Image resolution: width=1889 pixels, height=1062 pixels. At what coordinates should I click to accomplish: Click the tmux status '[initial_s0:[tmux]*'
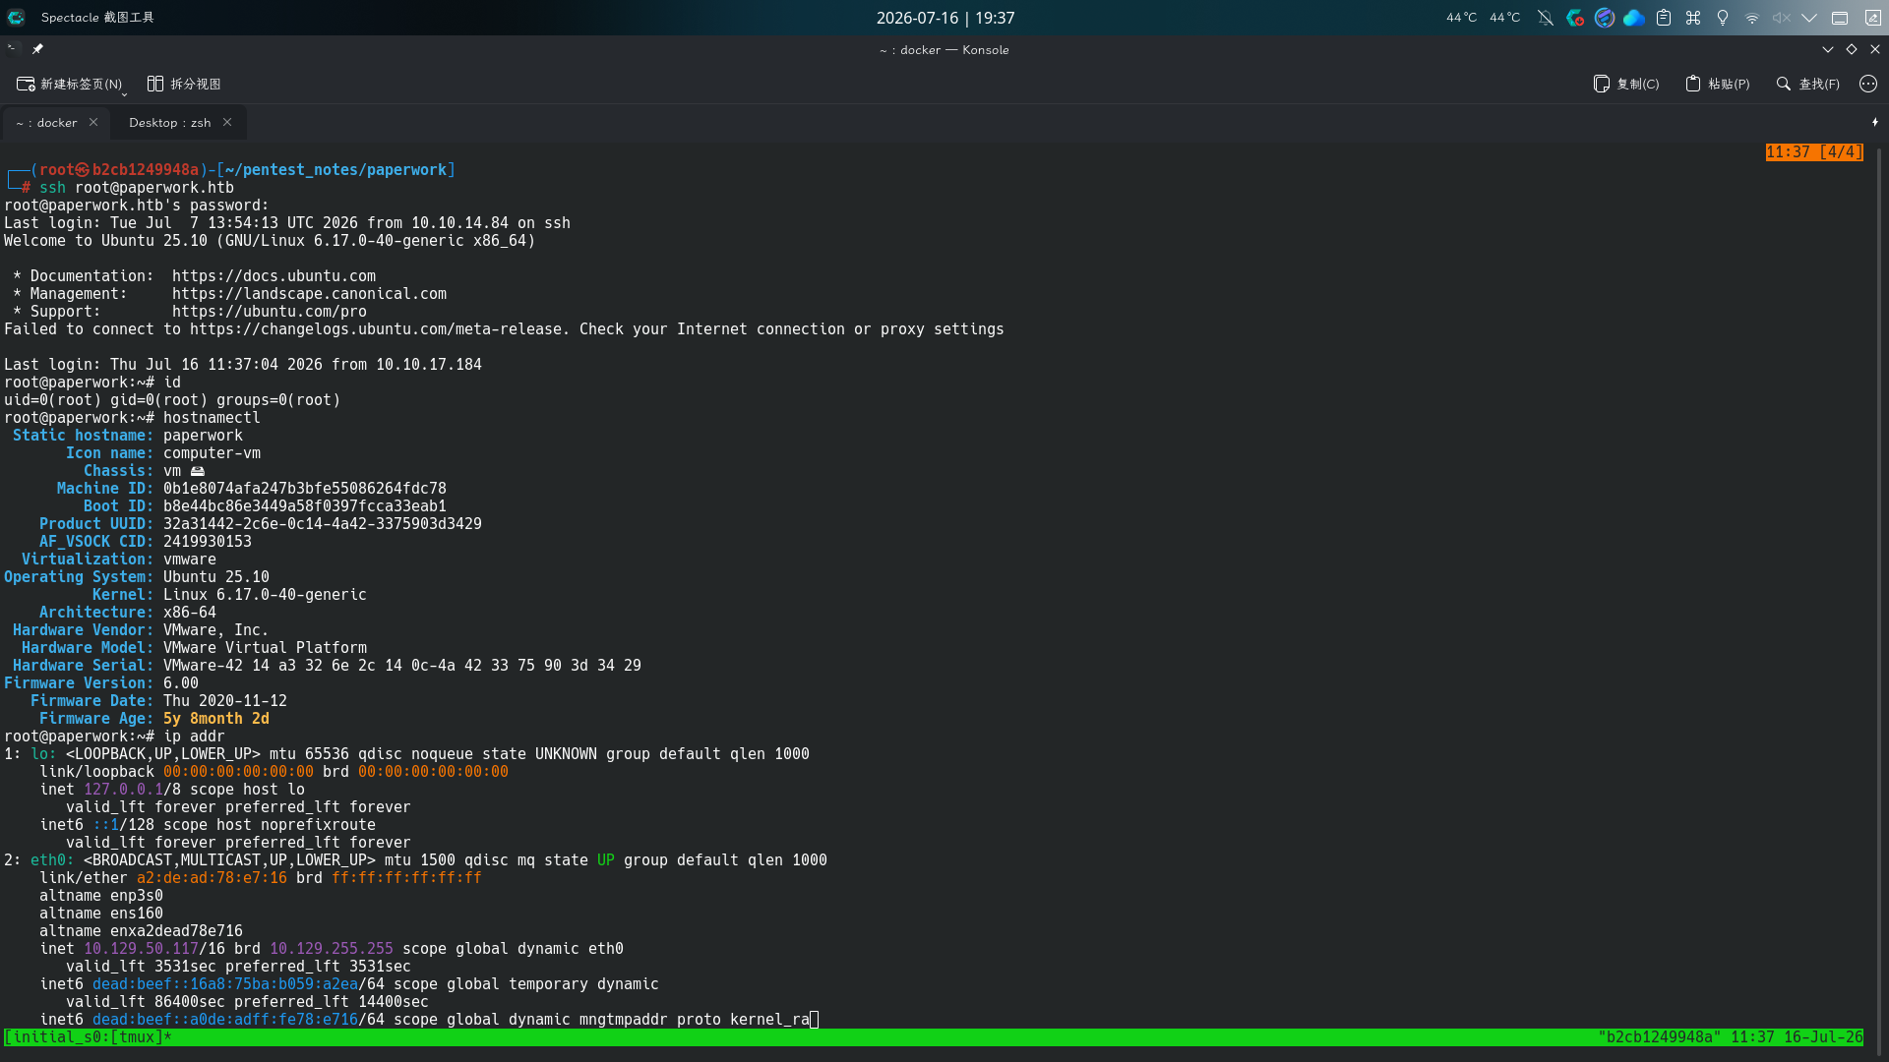coord(89,1037)
